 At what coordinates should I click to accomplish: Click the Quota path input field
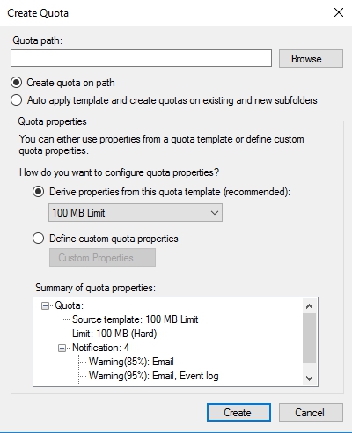point(141,58)
